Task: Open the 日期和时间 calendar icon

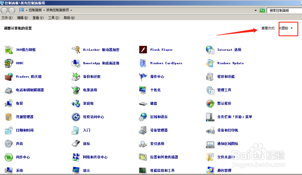Action: 9,130
